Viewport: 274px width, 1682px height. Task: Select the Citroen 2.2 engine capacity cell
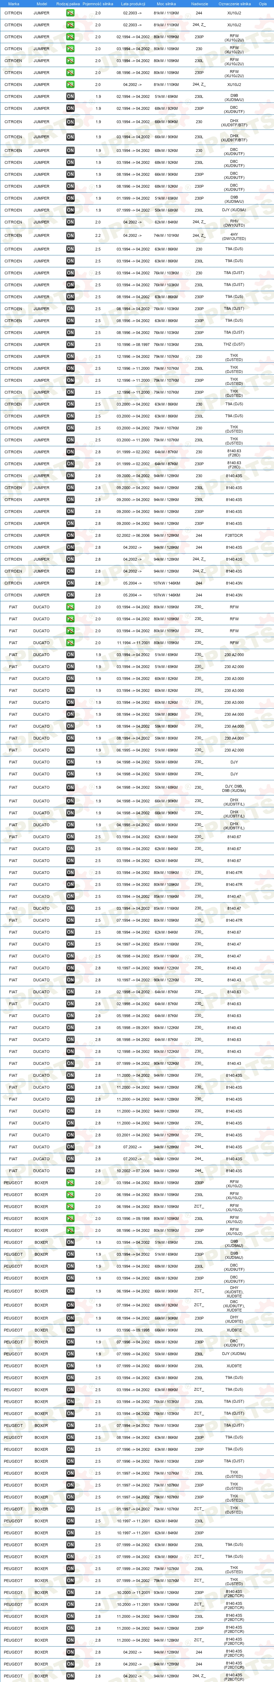click(98, 236)
